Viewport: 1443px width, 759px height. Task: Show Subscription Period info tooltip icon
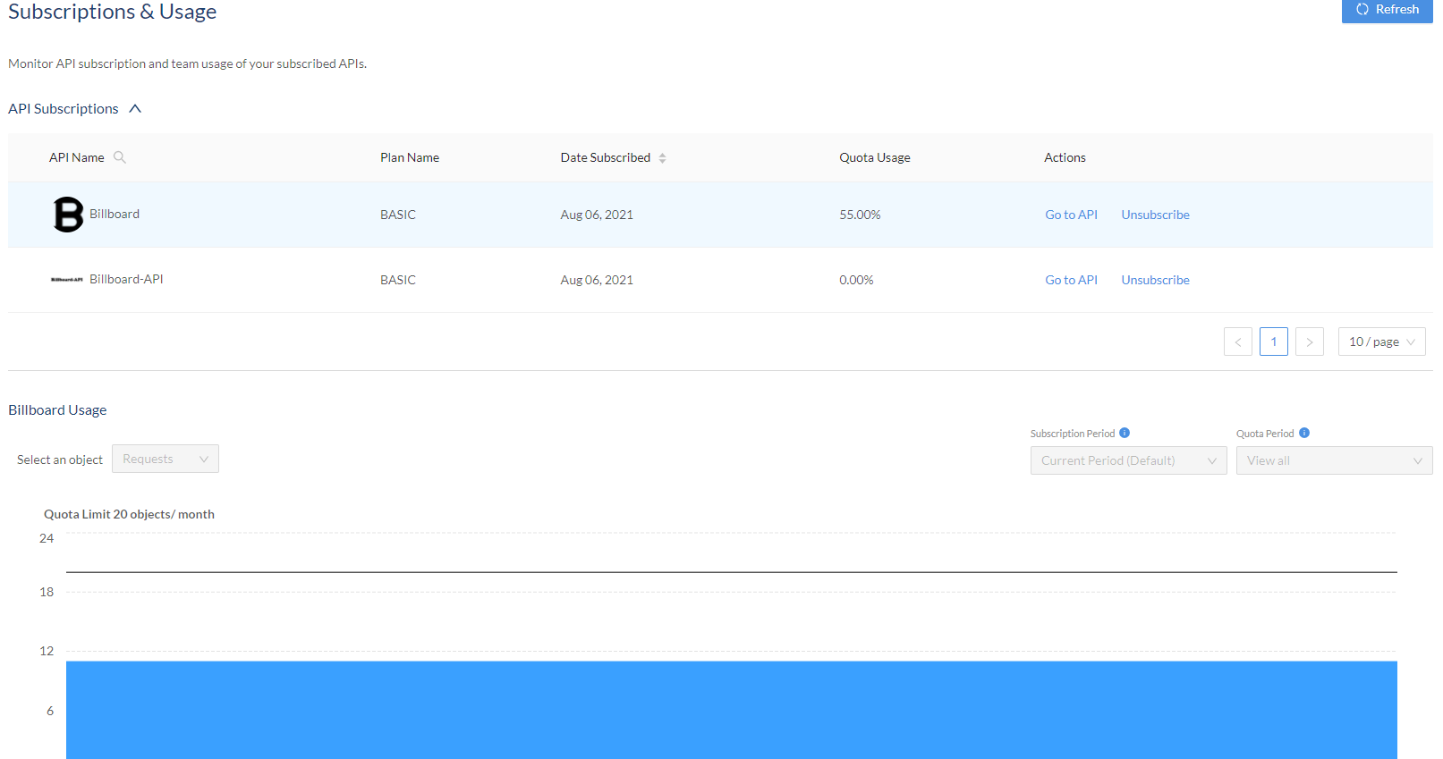[1125, 433]
